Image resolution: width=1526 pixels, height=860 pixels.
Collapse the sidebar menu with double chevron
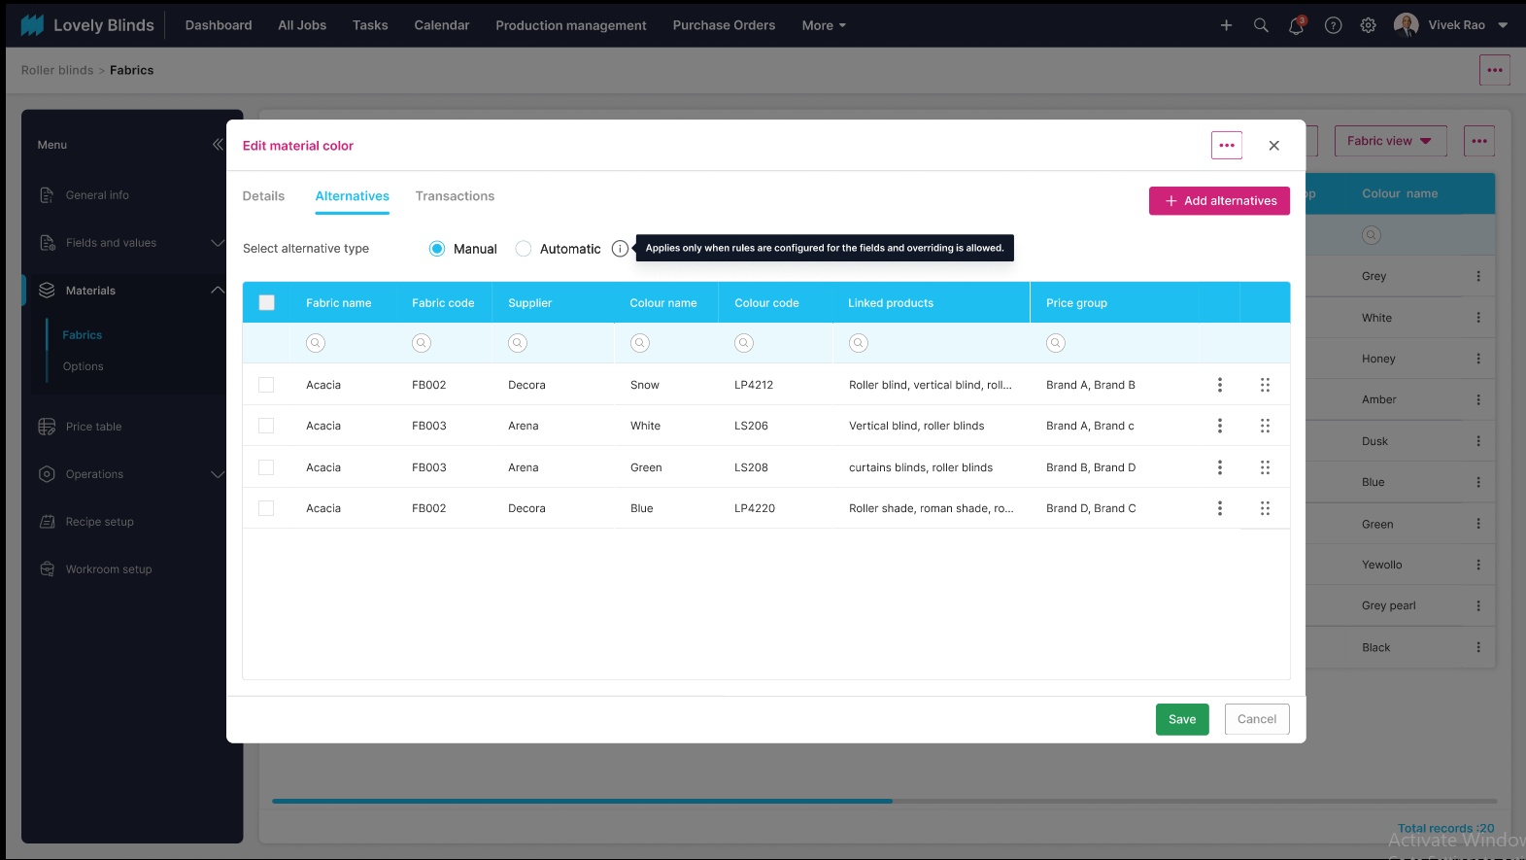218,145
